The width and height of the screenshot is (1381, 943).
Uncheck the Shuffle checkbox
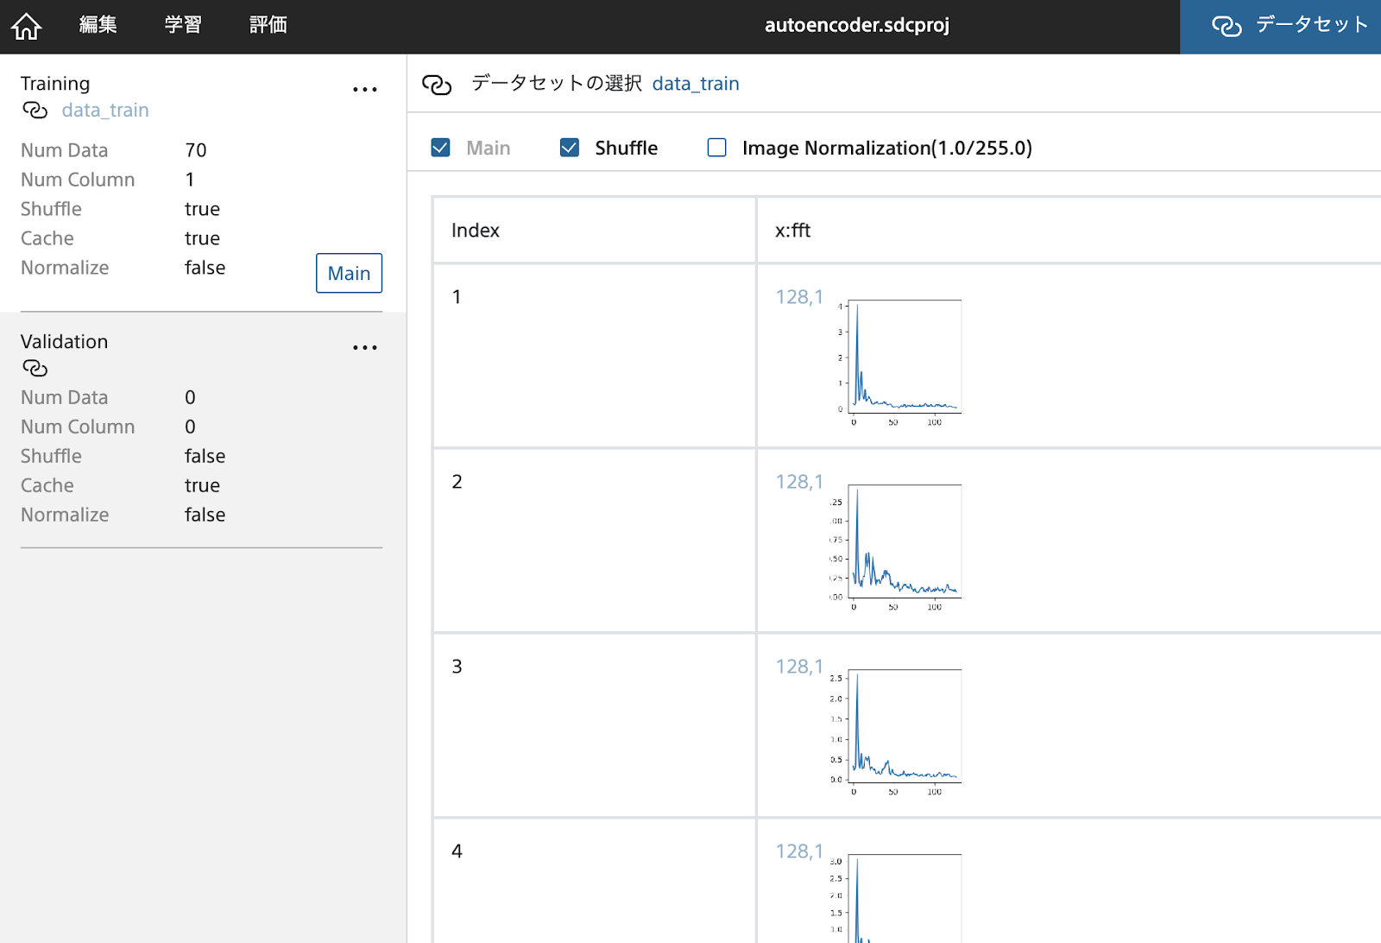[x=570, y=148]
